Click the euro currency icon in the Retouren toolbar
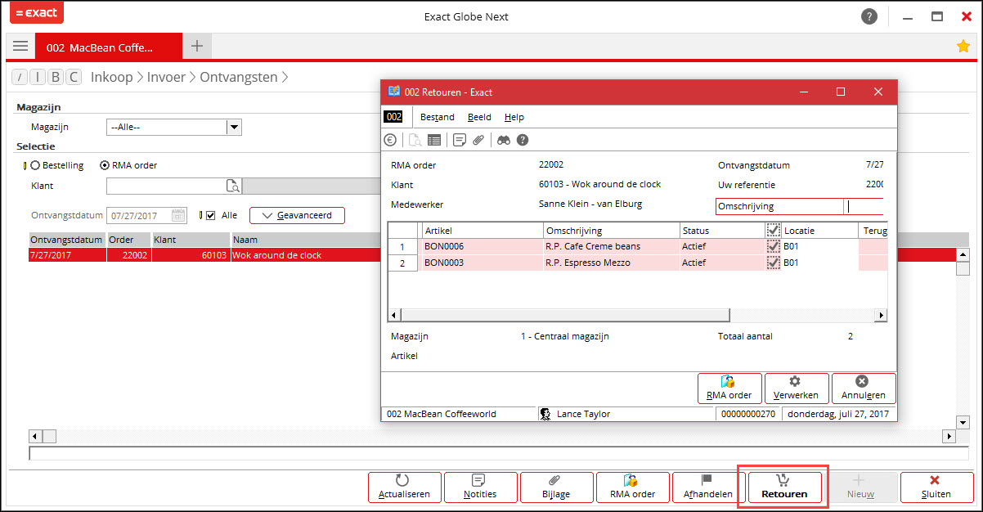This screenshot has width=983, height=512. click(x=389, y=140)
